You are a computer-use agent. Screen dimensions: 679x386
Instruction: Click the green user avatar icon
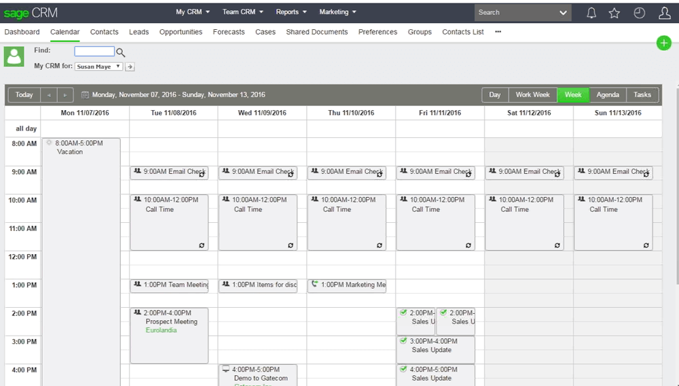(x=14, y=57)
